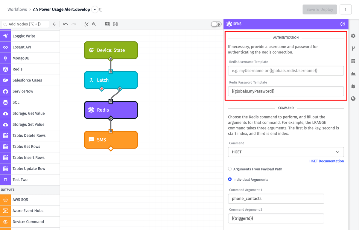Click the undo arrow in toolbar
Image resolution: width=359 pixels, height=230 pixels.
(x=66, y=24)
